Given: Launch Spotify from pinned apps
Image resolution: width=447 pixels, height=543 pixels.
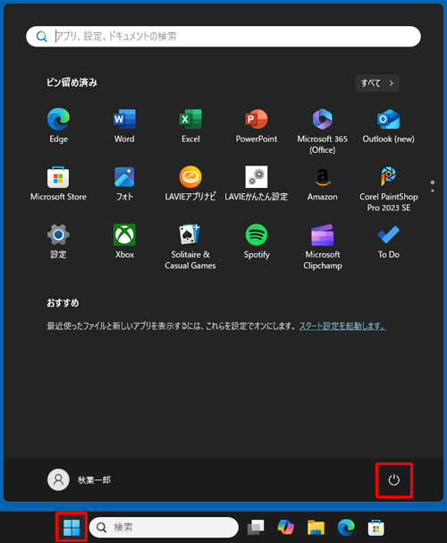Looking at the screenshot, I should click(x=257, y=242).
